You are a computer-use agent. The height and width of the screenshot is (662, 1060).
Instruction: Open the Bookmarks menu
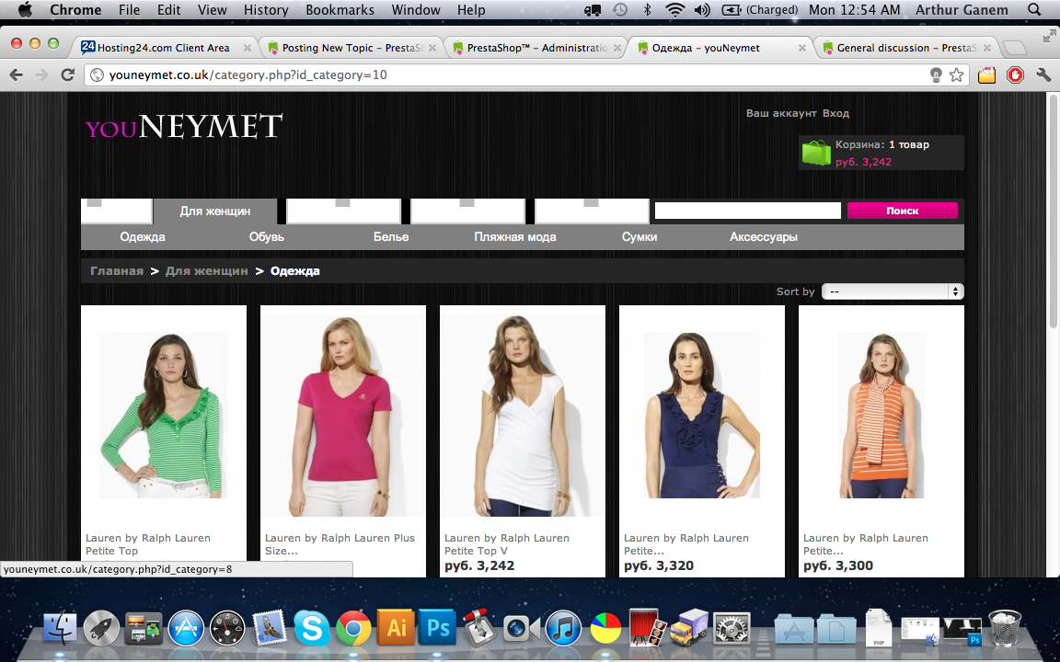tap(340, 9)
